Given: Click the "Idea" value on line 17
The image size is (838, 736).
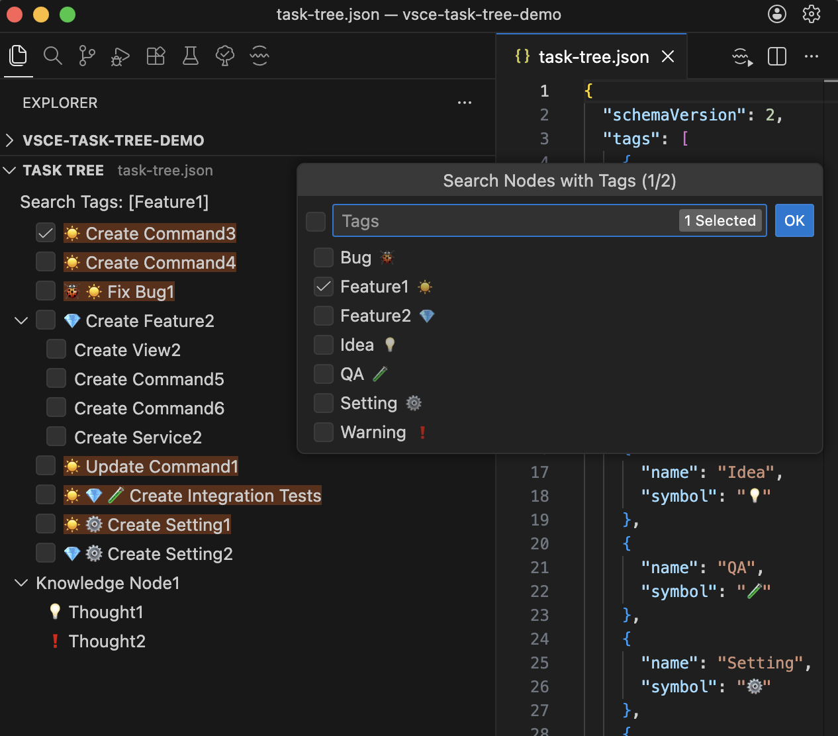Looking at the screenshot, I should 746,473.
